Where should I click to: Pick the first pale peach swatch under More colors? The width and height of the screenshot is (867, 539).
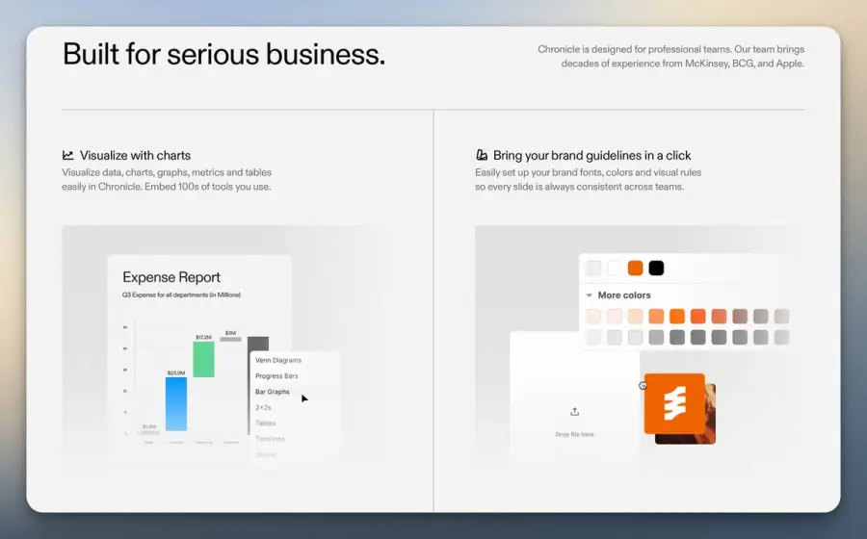point(593,317)
